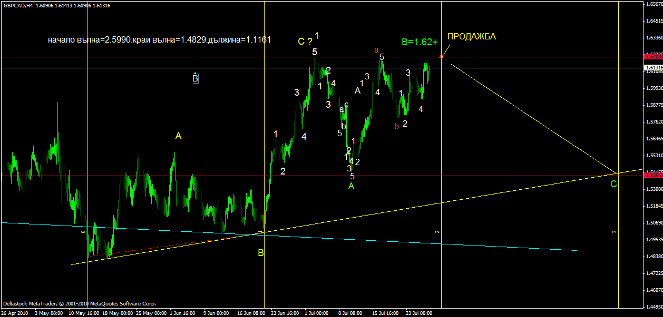
Task: Click the 1.46070 price on the scale
Action: pos(655,290)
